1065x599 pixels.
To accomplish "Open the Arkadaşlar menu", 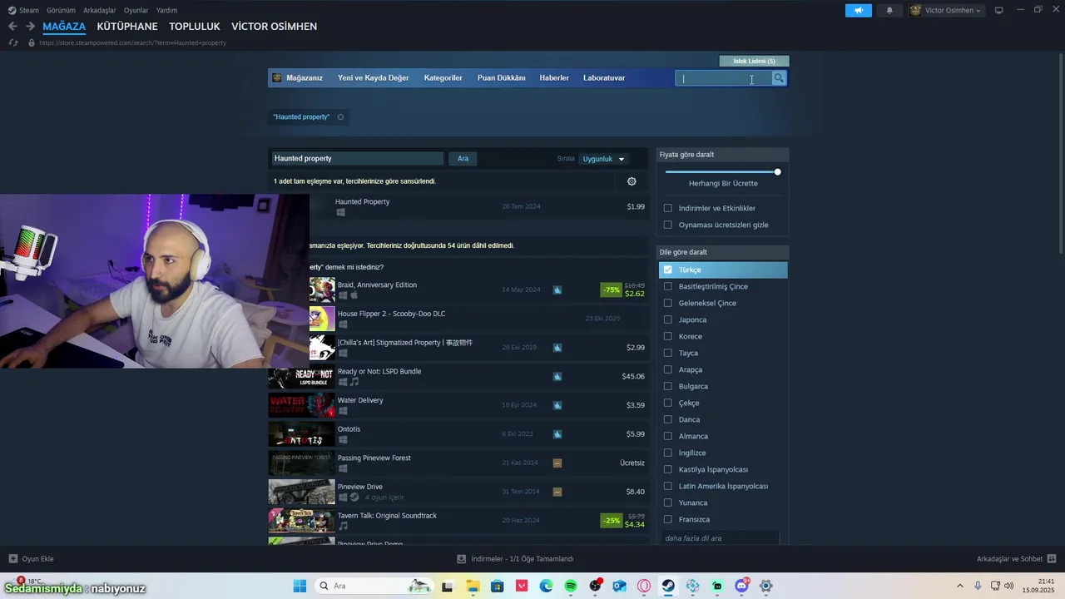I will coord(100,10).
